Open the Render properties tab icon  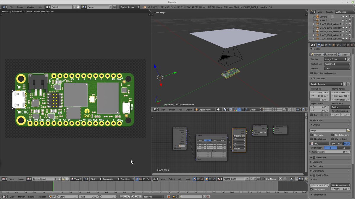(x=319, y=45)
